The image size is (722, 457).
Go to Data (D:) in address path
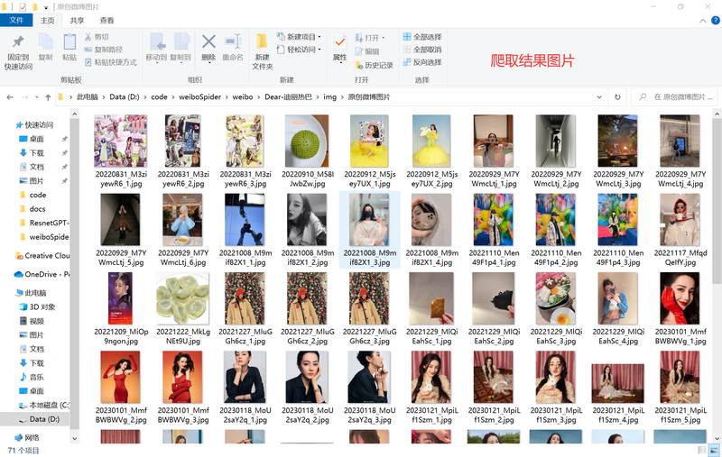125,97
